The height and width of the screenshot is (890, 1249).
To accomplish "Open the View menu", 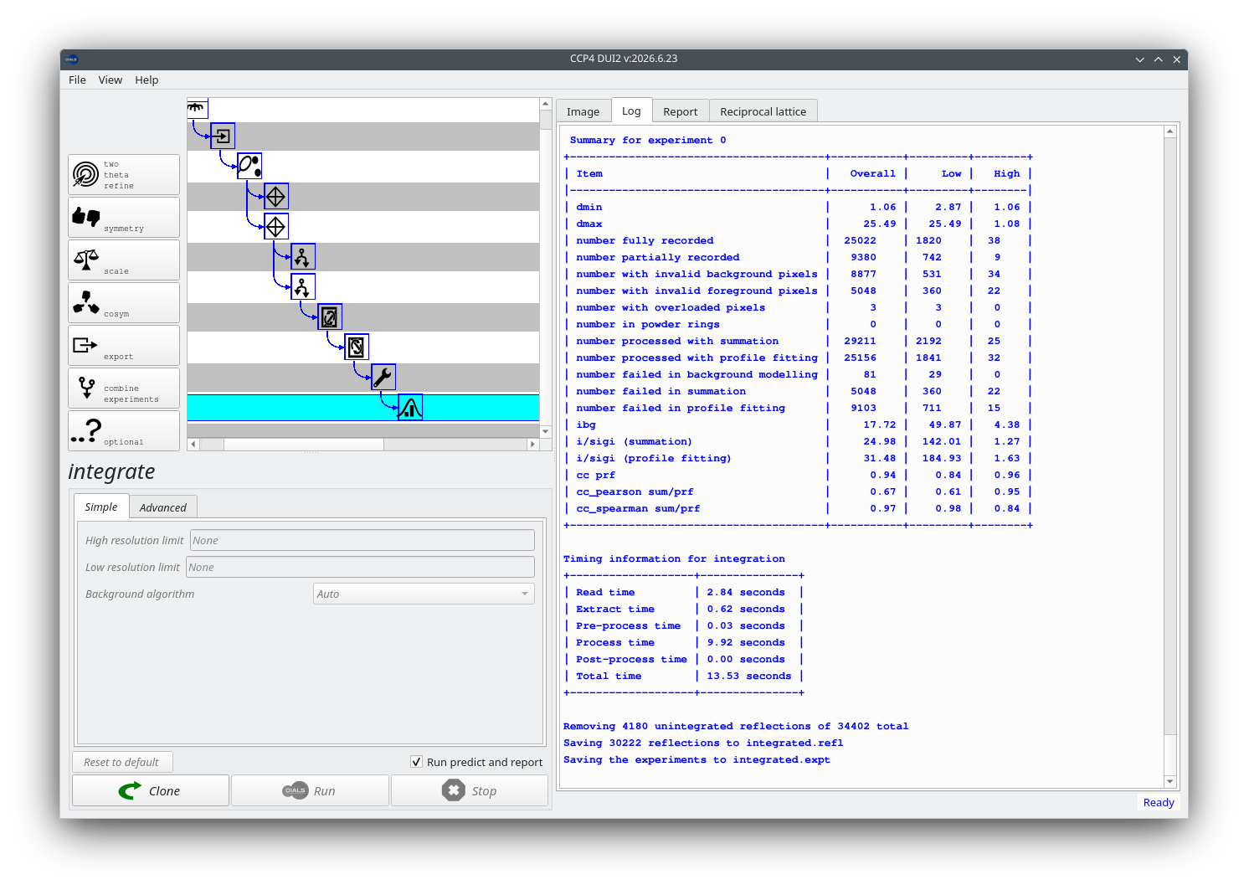I will coord(111,80).
